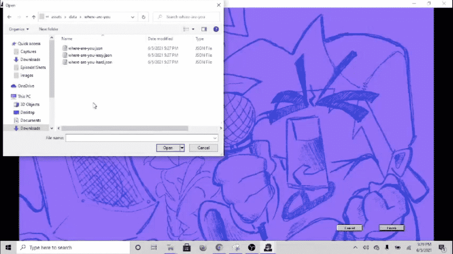Sort by the Name column header
Viewport: 453px width, 254px height.
click(67, 39)
